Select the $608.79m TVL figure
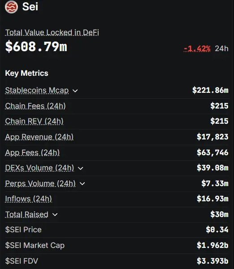 coord(36,47)
